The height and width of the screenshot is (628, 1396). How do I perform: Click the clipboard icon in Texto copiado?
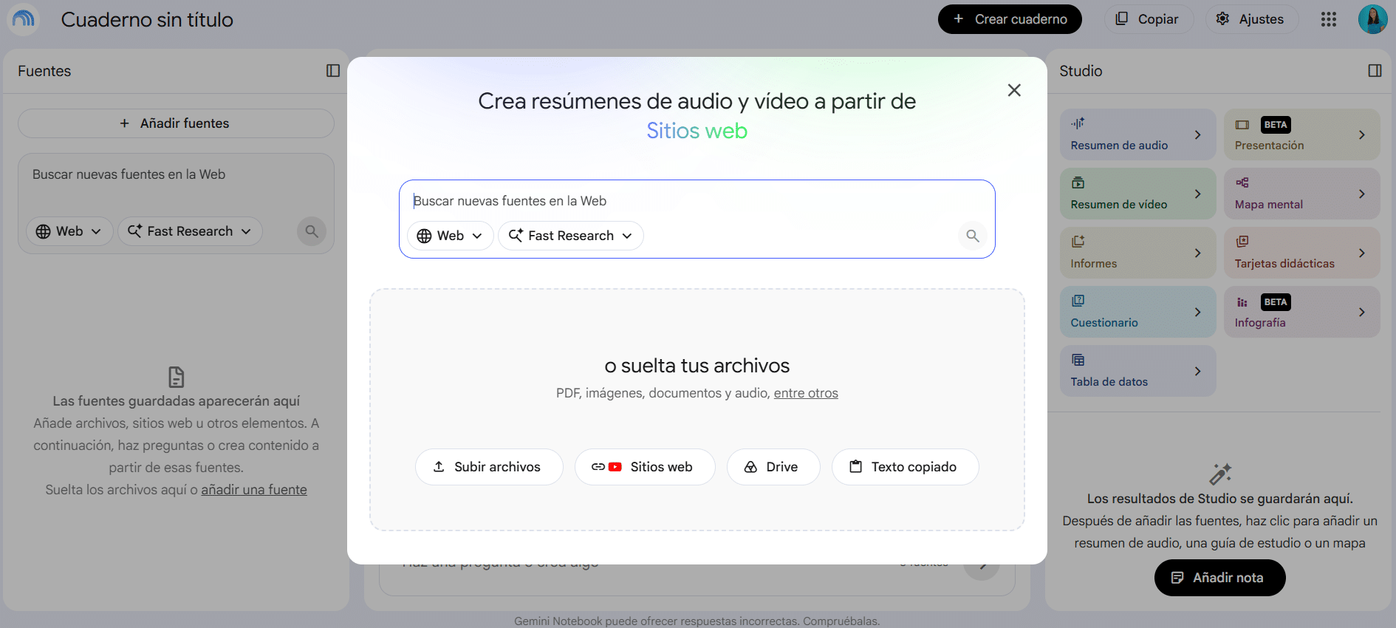(855, 467)
